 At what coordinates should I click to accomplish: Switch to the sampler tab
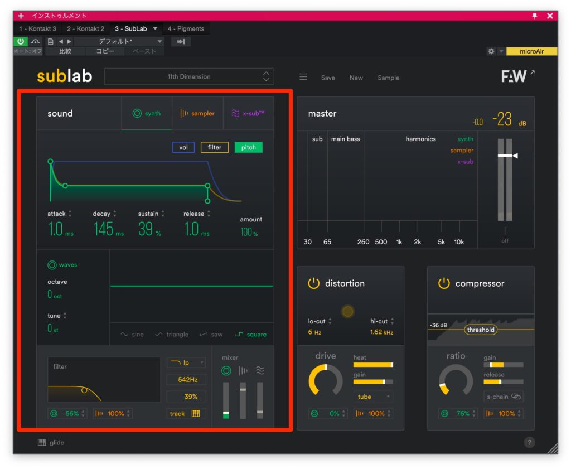(197, 113)
